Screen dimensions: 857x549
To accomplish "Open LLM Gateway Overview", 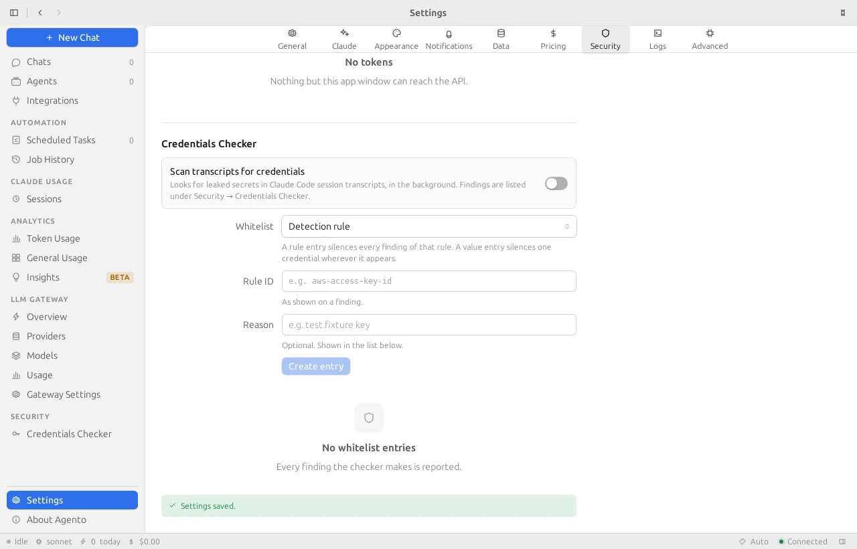I will click(72, 317).
